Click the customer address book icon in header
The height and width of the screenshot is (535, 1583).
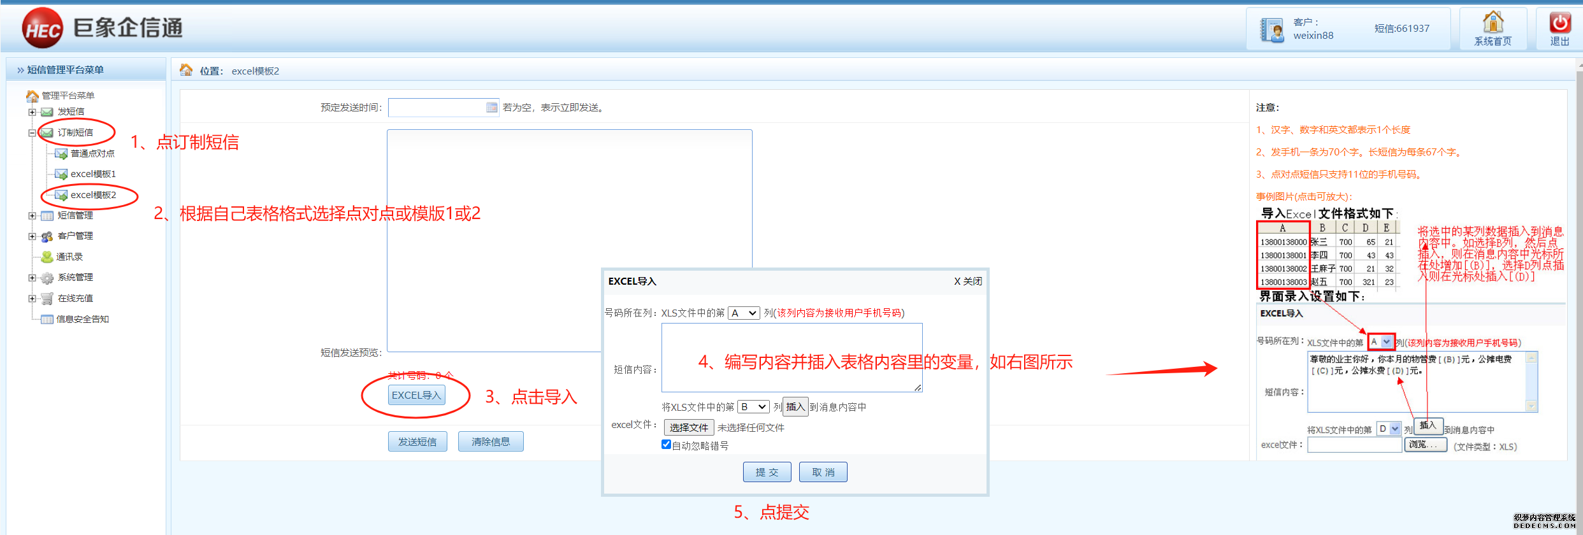coord(1272,29)
